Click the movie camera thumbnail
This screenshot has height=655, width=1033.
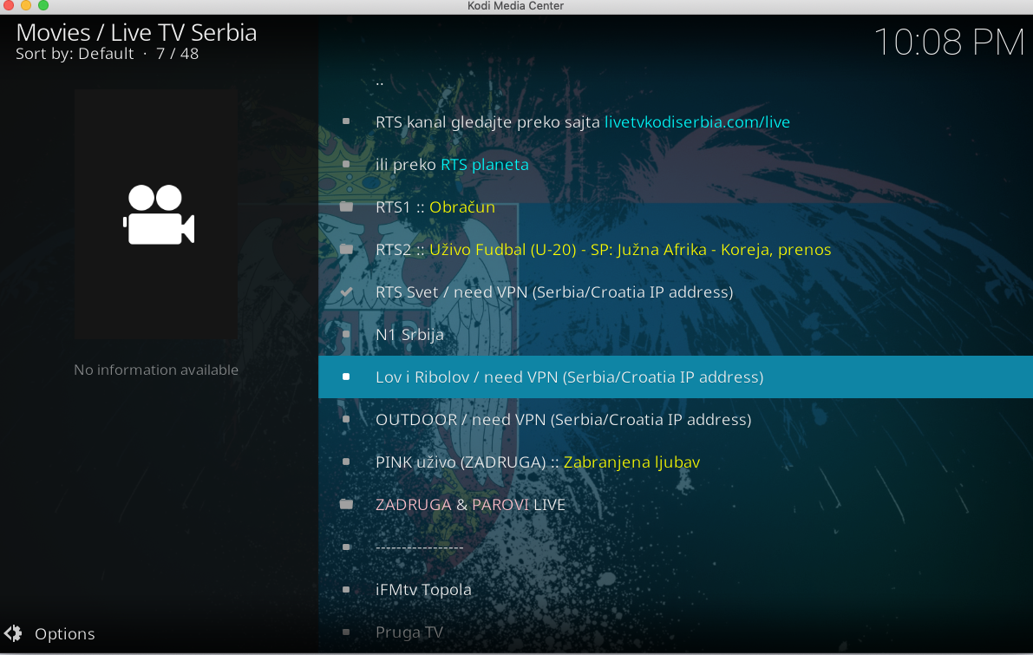tap(156, 215)
